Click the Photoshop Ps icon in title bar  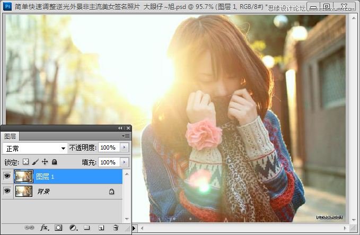[7, 6]
